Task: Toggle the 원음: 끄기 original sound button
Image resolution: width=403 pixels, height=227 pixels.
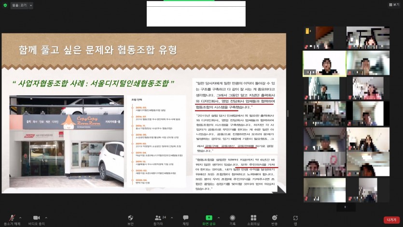Action: (19, 5)
